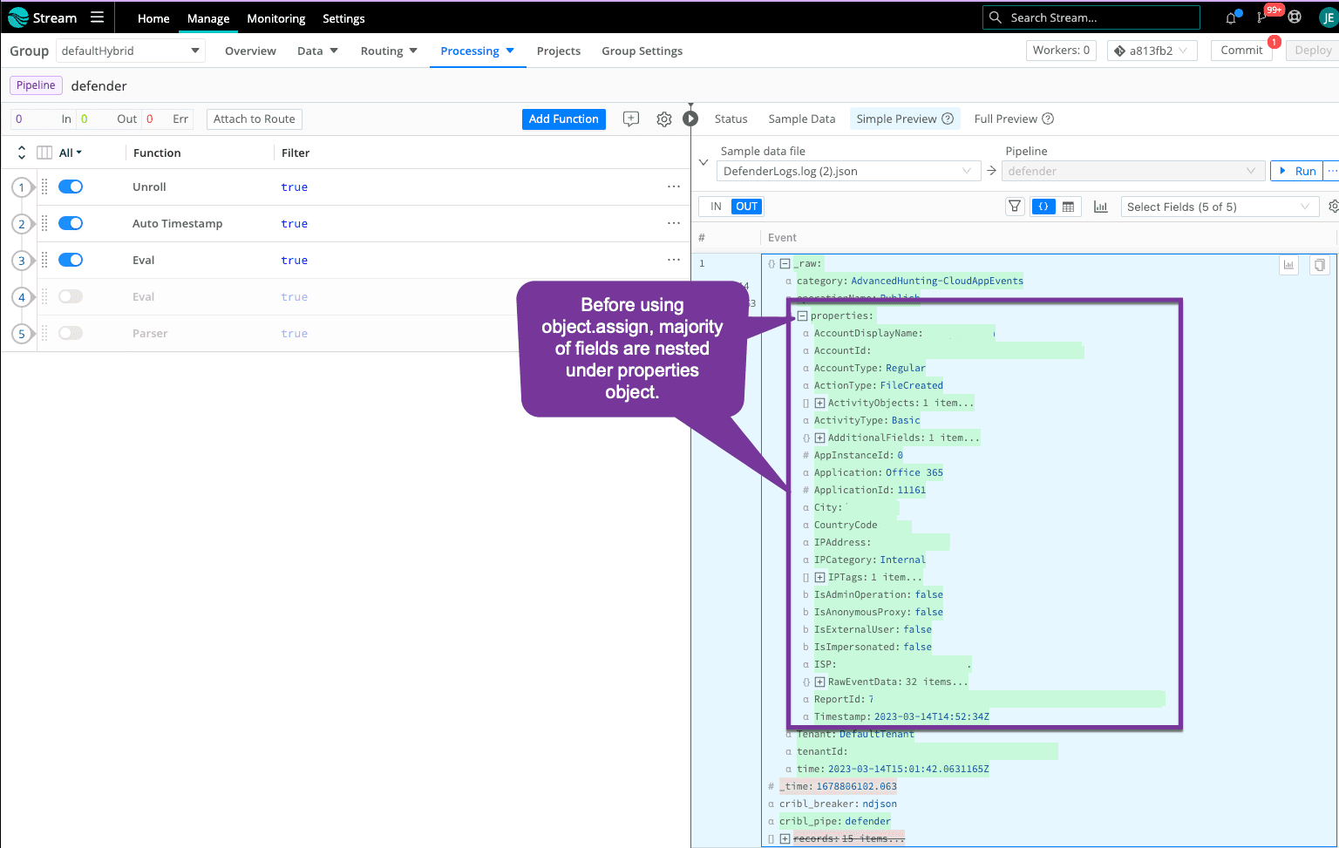
Task: Open options menu for the Unroll row
Action: 673,187
